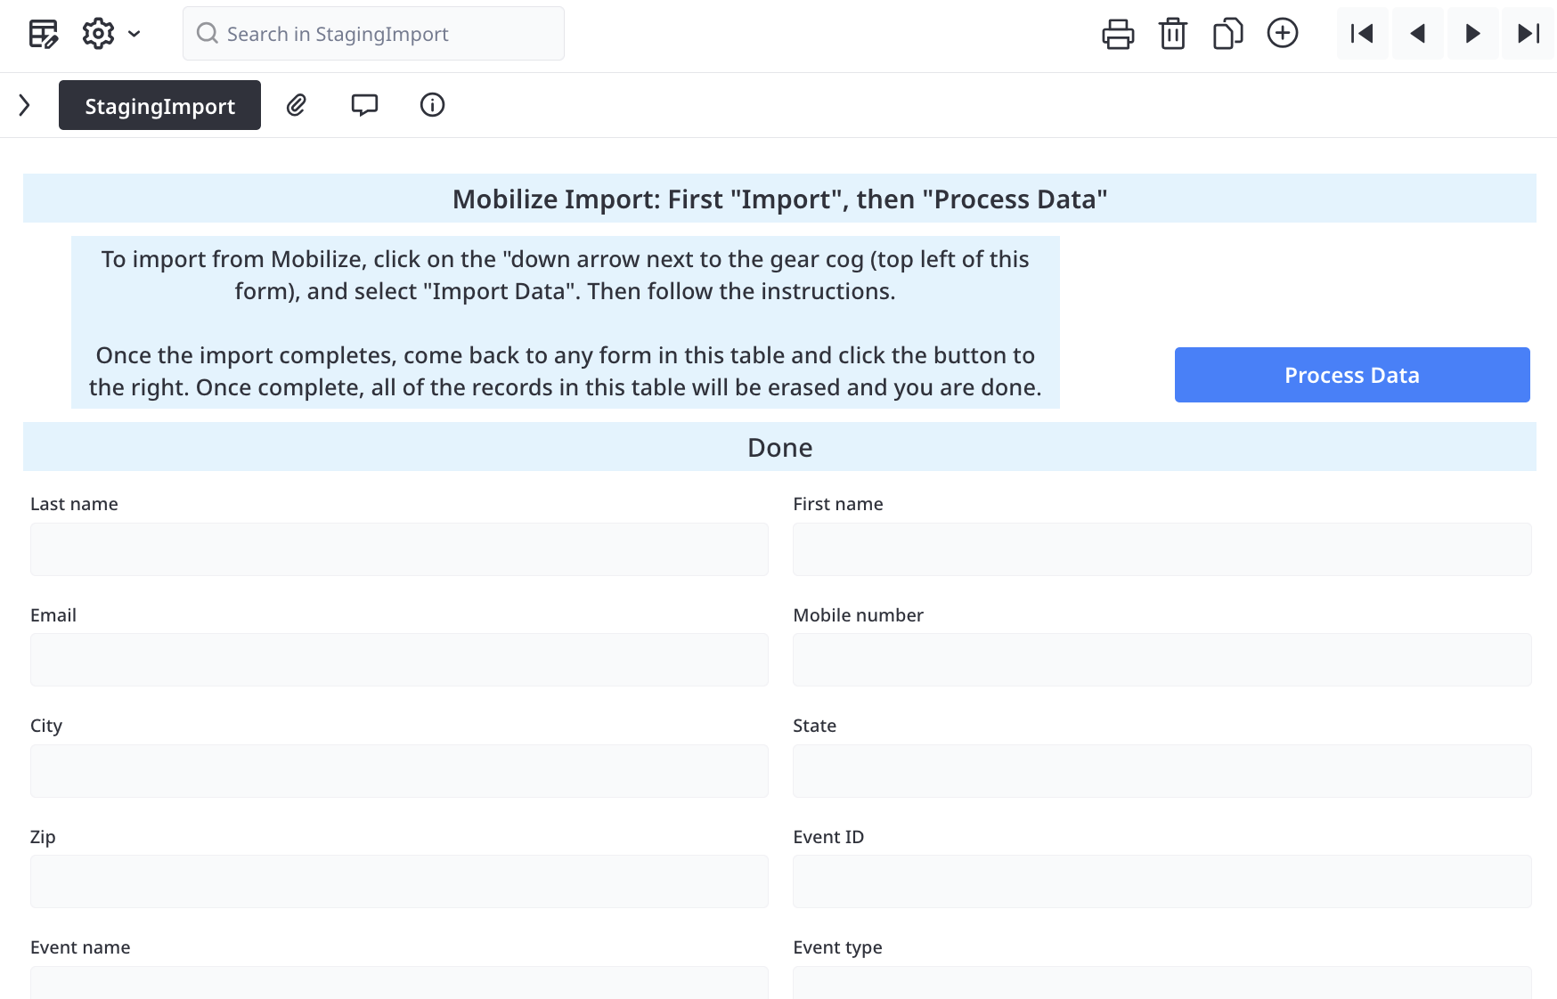Jump to the last record

[1528, 34]
